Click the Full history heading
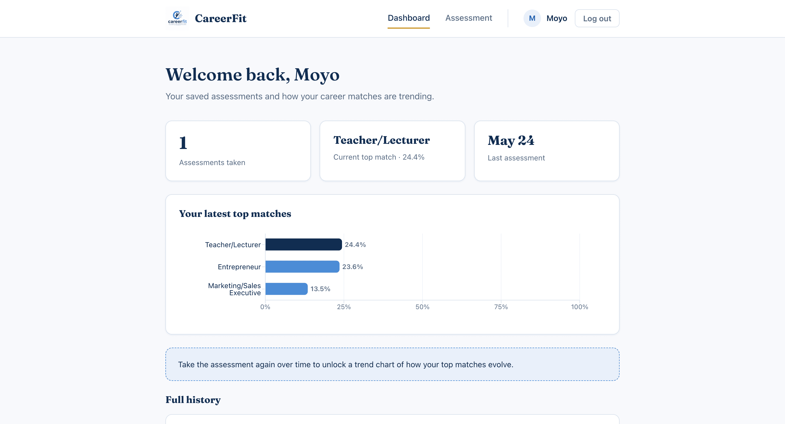 [x=193, y=400]
